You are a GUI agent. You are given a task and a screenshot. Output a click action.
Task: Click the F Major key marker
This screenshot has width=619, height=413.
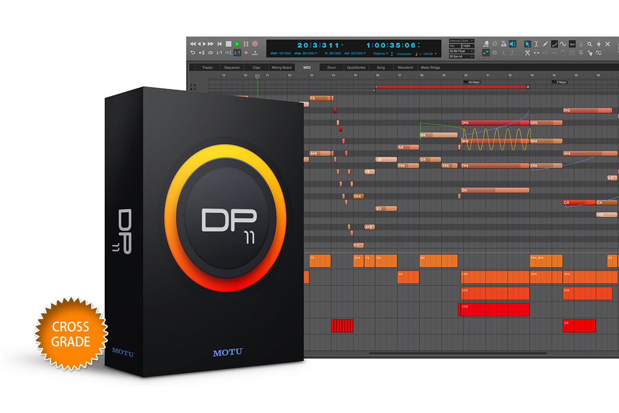point(560,82)
